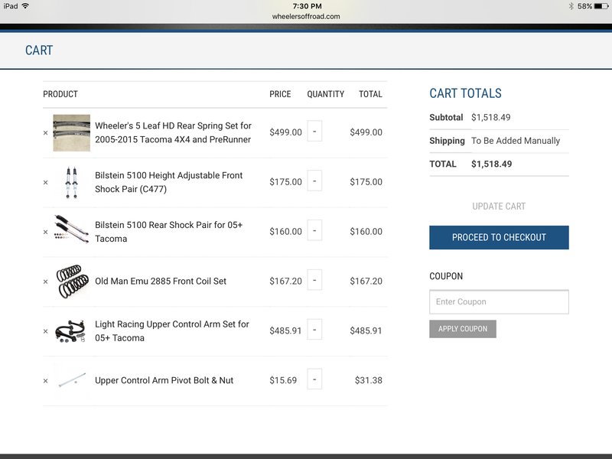The image size is (612, 459).
Task: Select the $31.38 line total
Action: 369,380
